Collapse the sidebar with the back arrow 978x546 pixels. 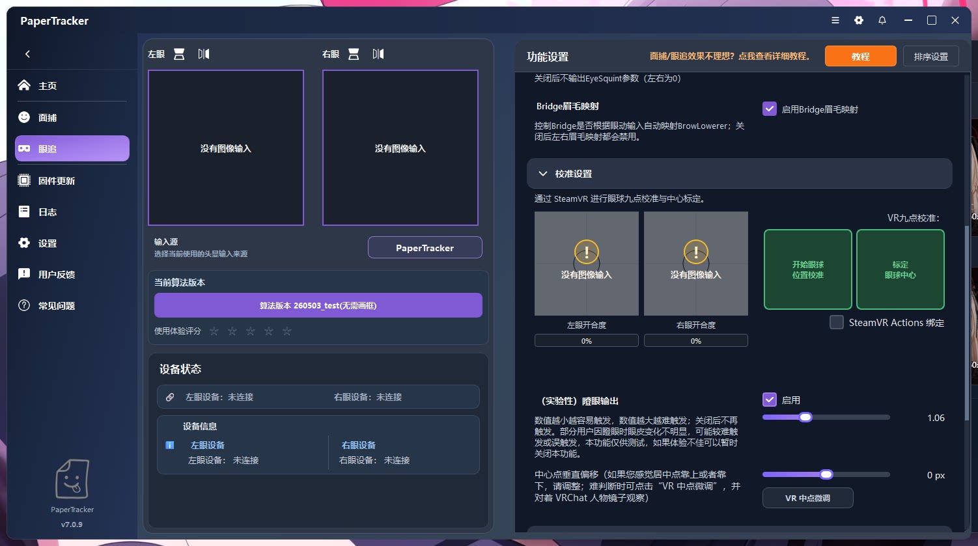(27, 54)
